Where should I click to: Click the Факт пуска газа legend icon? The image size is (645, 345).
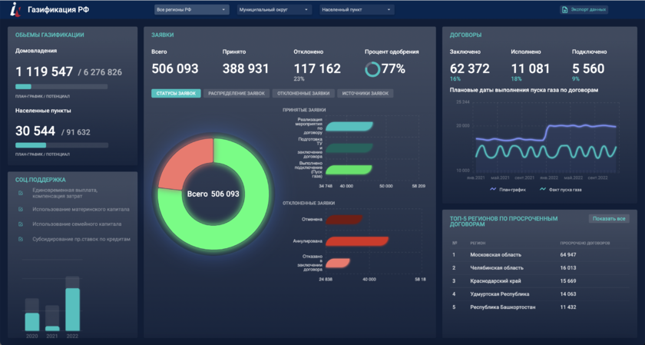543,188
